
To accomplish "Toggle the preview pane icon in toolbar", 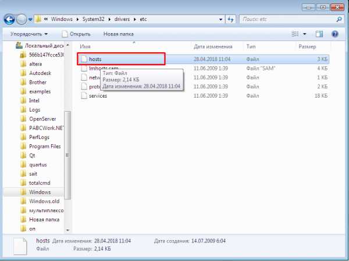I will tap(319, 34).
